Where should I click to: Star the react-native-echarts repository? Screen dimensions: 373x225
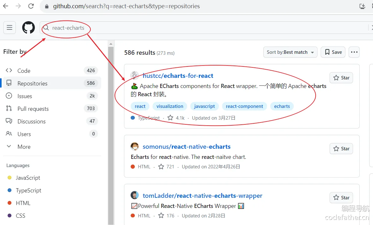tap(341, 149)
